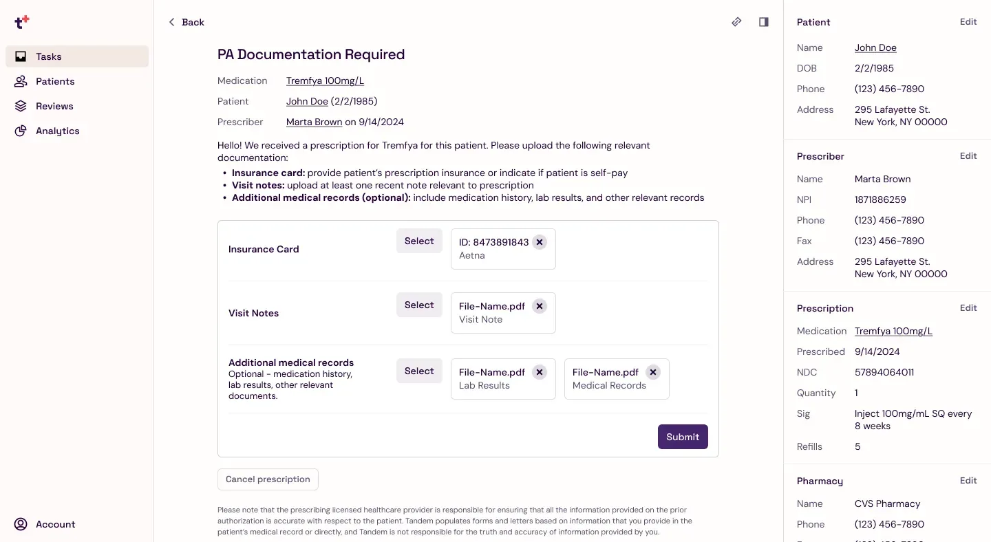
Task: Open Tasks in the sidebar
Action: pos(49,56)
